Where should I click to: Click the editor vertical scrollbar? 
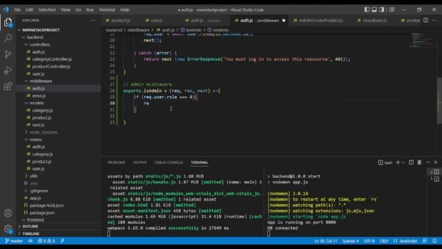pyautogui.click(x=439, y=100)
